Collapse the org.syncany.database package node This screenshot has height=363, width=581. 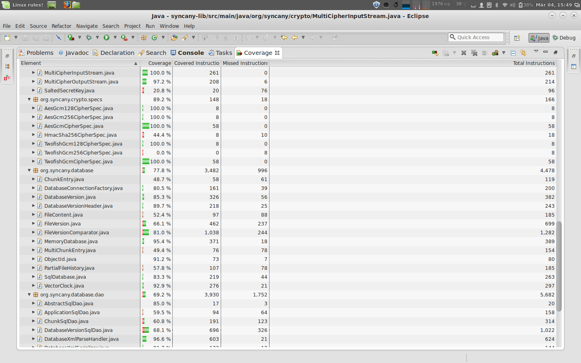click(29, 171)
